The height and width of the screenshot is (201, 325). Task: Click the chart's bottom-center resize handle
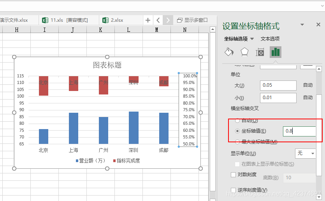(x=107, y=168)
